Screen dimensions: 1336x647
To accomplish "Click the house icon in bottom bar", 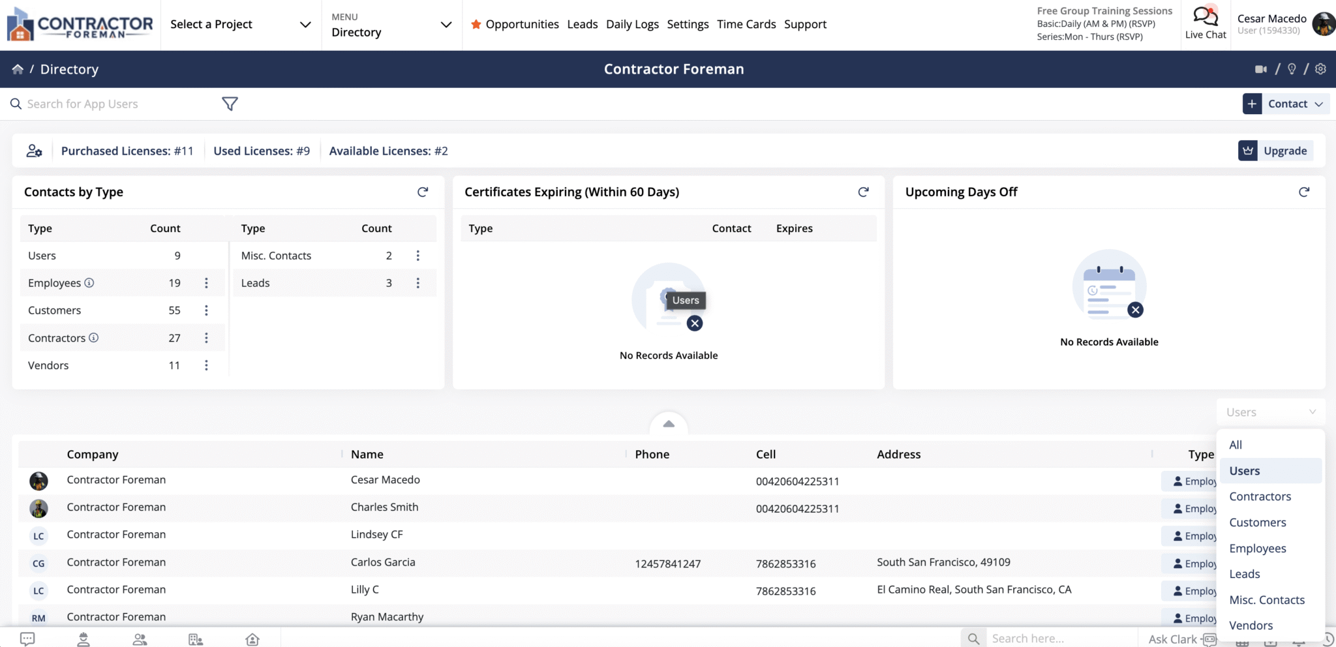I will (x=252, y=639).
